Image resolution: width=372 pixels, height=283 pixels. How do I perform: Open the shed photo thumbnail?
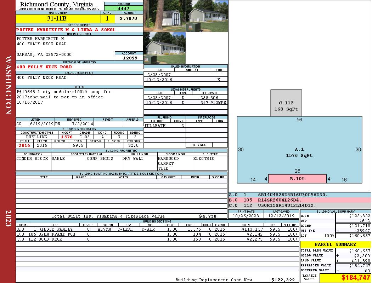(x=164, y=16)
